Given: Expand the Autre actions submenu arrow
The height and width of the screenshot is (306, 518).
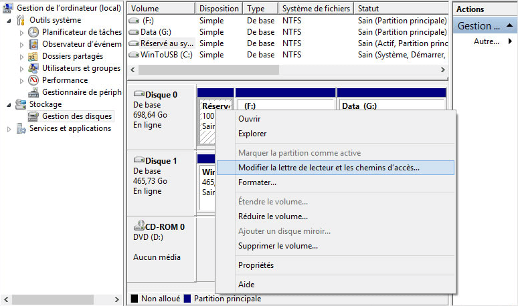Looking at the screenshot, I should (510, 41).
